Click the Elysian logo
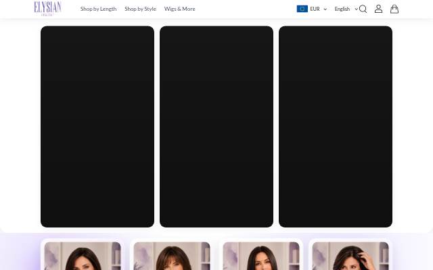 47,8
